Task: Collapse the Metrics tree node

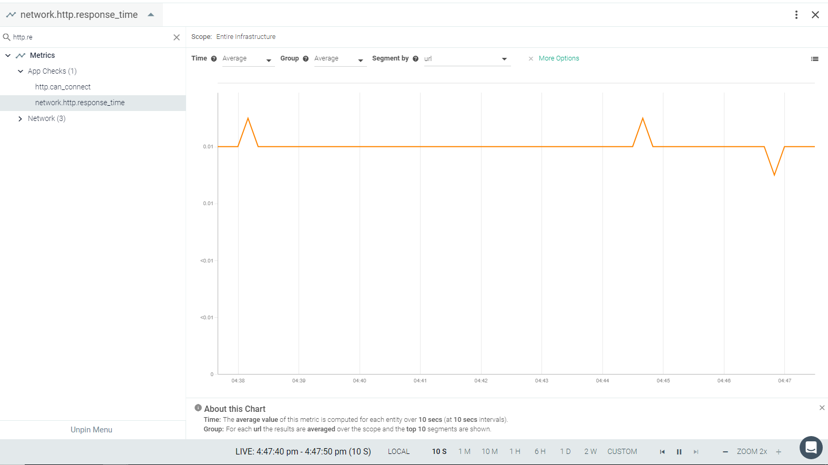Action: 8,55
